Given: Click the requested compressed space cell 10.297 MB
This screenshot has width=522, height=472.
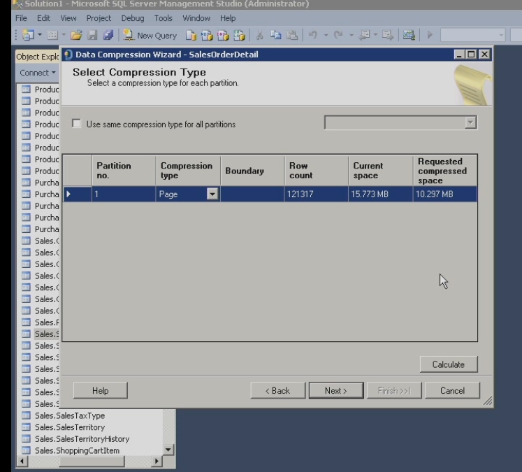Looking at the screenshot, I should (445, 194).
